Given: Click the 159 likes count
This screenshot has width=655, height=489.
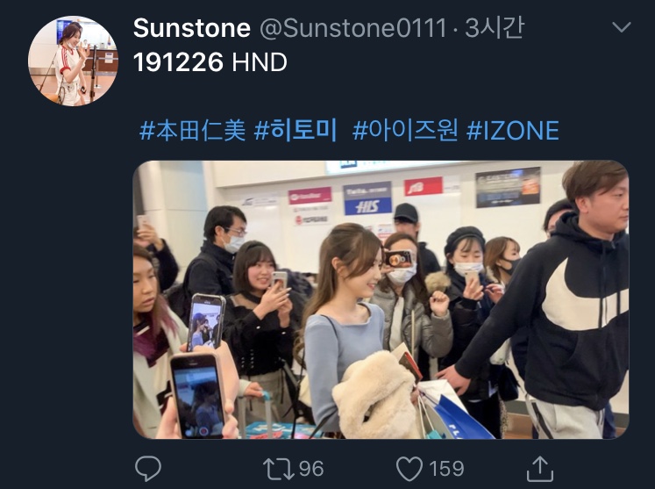Looking at the screenshot, I should 446,469.
